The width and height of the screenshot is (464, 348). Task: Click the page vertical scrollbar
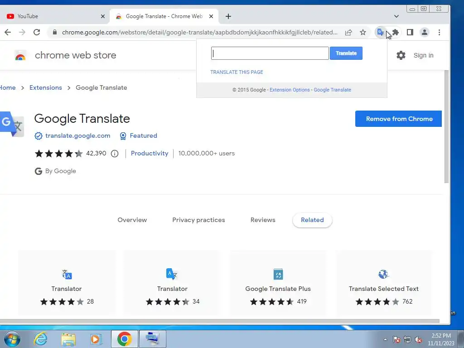pyautogui.click(x=446, y=127)
